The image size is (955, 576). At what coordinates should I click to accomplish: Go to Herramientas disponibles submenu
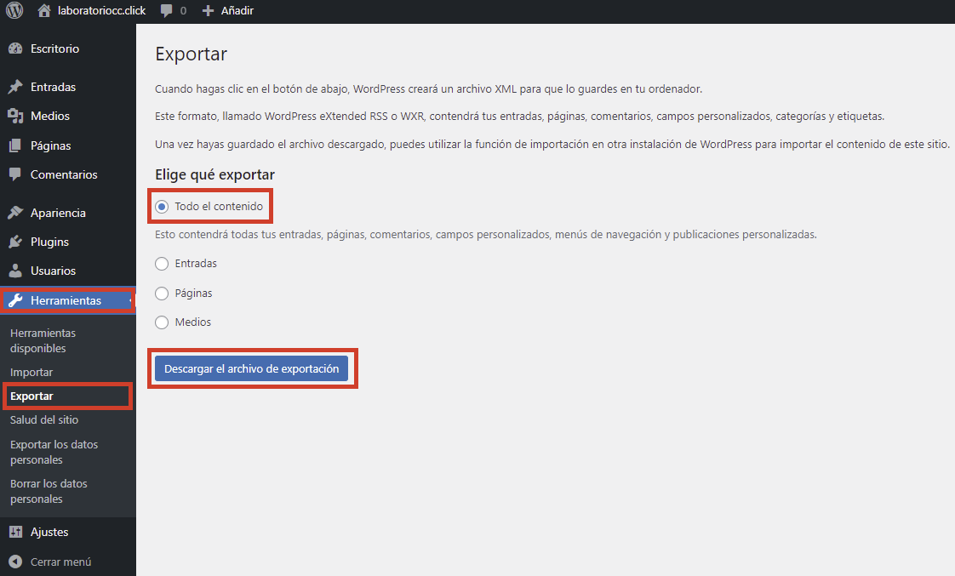(x=43, y=341)
